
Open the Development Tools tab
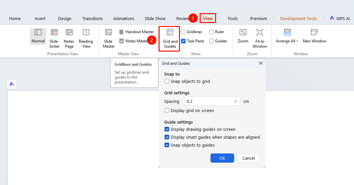(299, 18)
